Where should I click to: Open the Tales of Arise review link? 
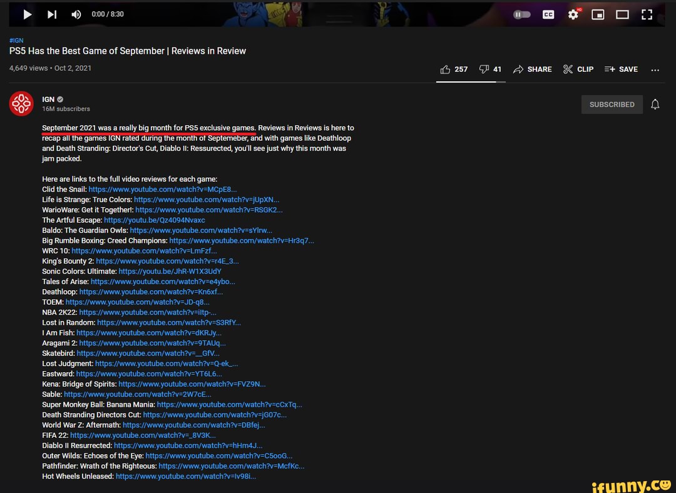coord(163,282)
